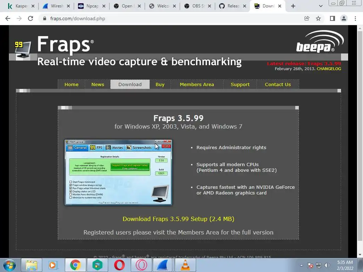Show hidden system tray icons
363x272 pixels.
[x=301, y=265]
